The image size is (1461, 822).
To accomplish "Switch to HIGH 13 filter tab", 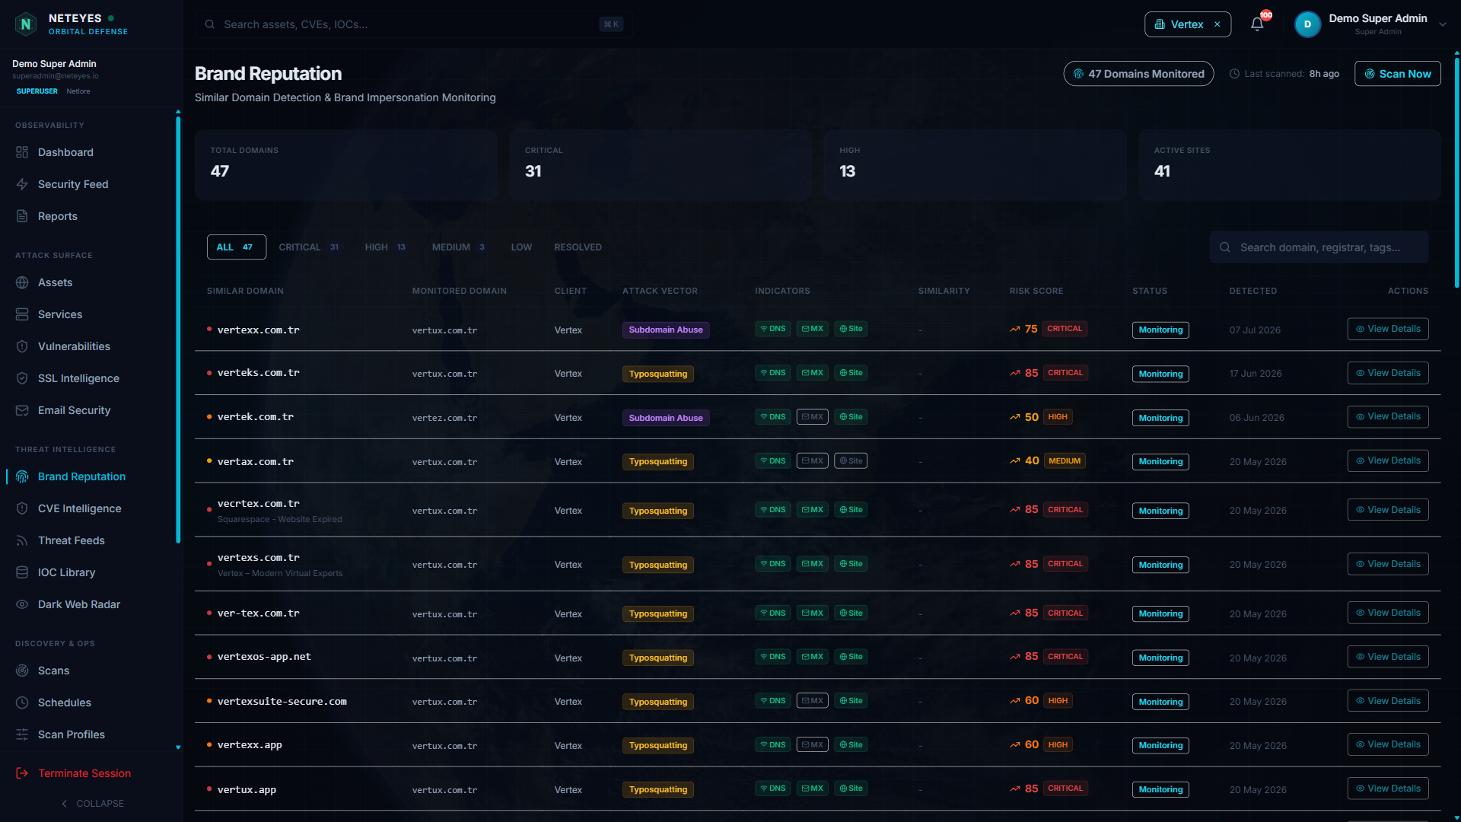I will tap(385, 247).
